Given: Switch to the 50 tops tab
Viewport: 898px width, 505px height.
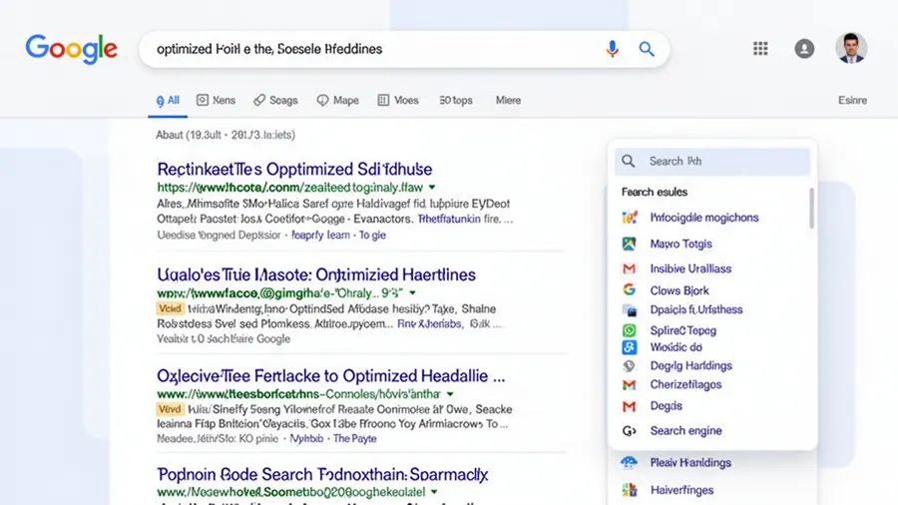Looking at the screenshot, I should tap(456, 100).
